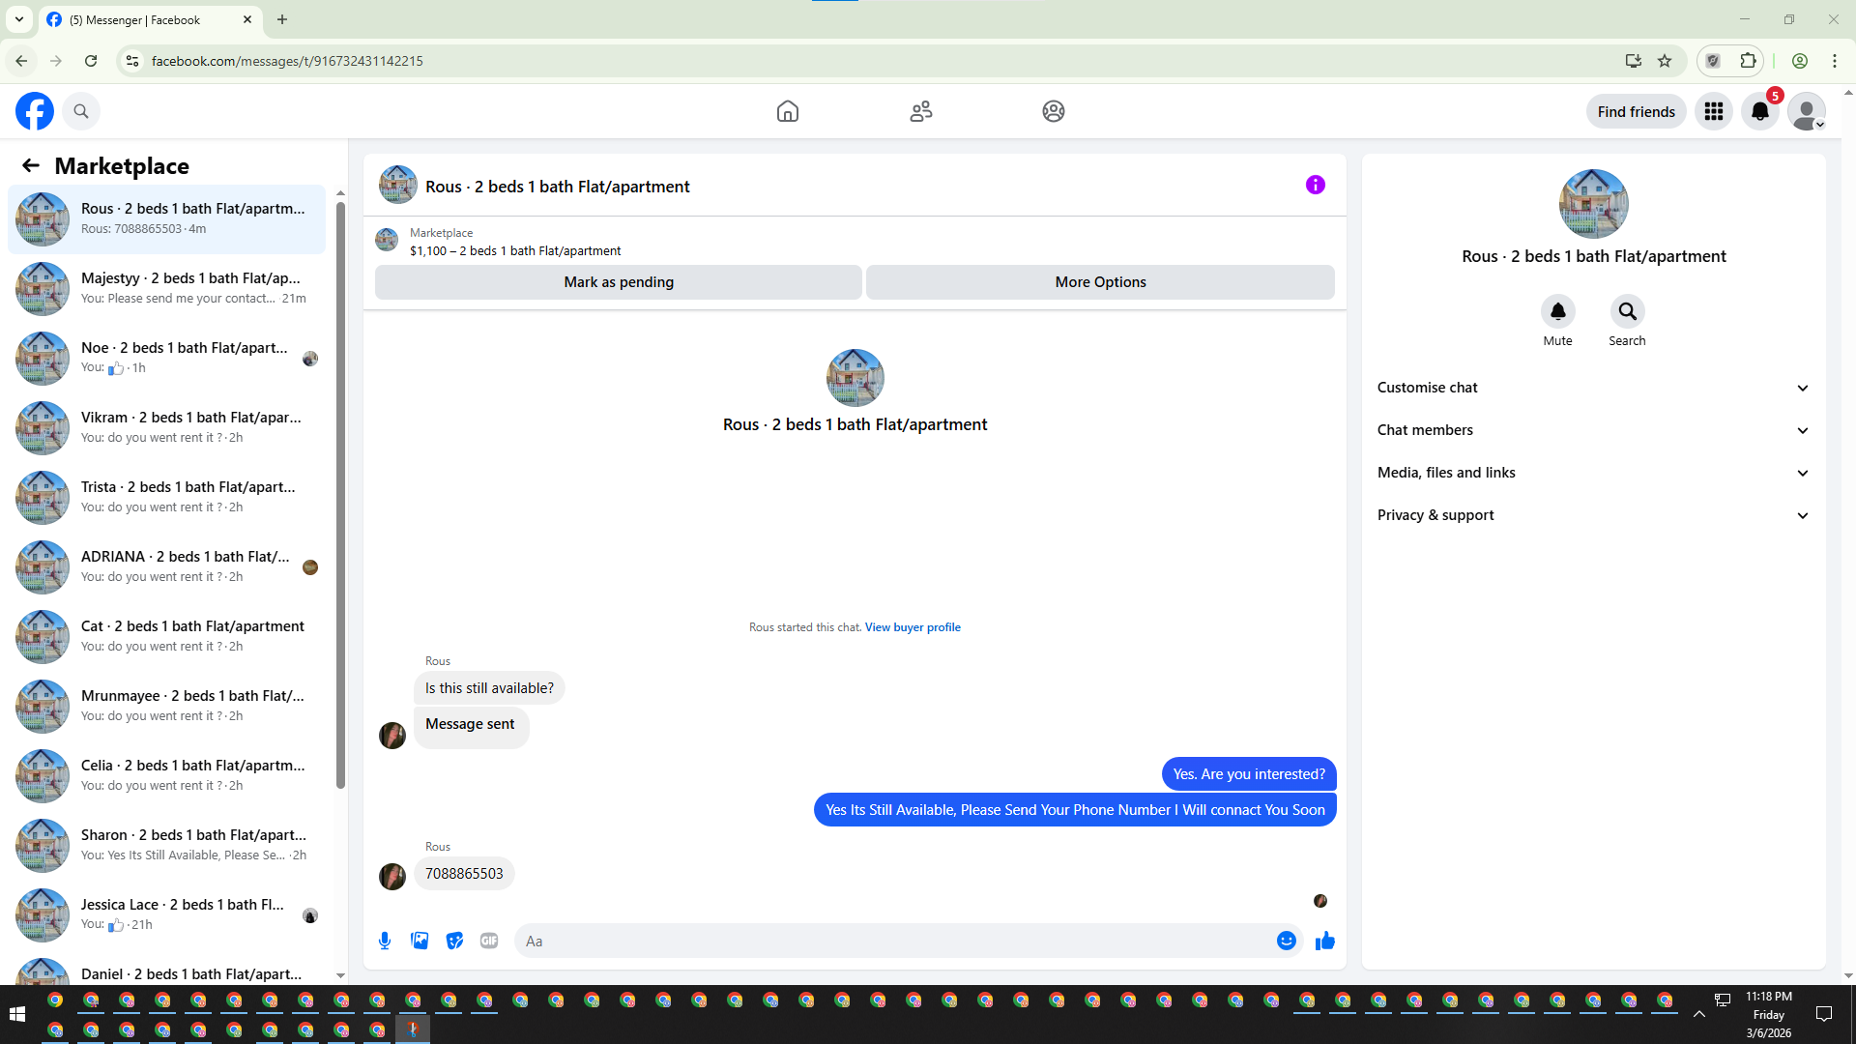The width and height of the screenshot is (1856, 1044).
Task: Open View buyer profile link
Action: point(912,627)
